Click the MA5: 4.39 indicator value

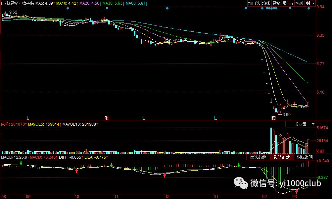45,3
